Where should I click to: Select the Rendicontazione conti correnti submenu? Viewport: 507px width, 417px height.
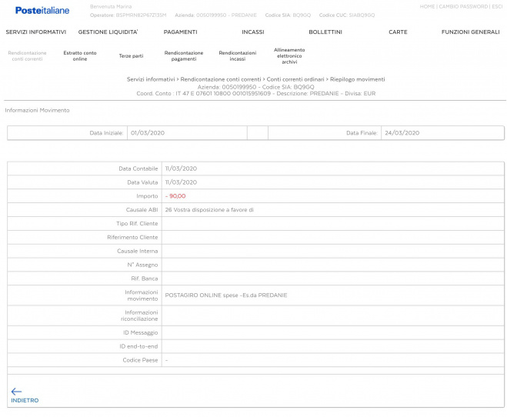tap(27, 55)
